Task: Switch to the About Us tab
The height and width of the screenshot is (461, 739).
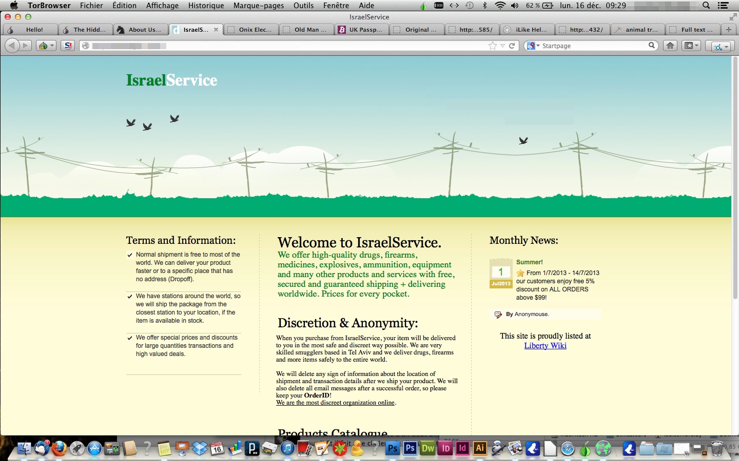Action: (x=141, y=30)
